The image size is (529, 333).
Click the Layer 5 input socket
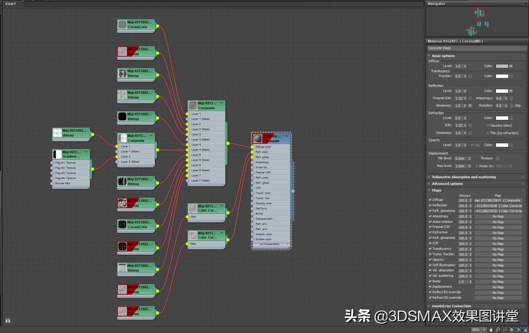[x=187, y=155]
